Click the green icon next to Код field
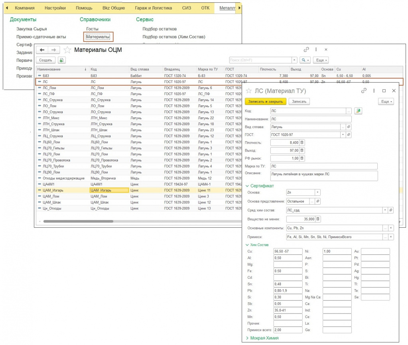Screen dimensions: 408x345 [x=358, y=111]
